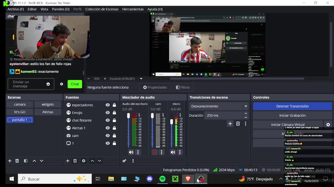Open source Propiedades button
Screen dimensions: 334x187
155,87
